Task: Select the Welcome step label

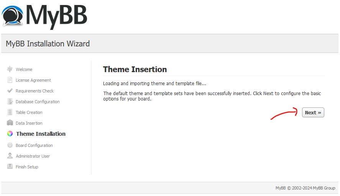Action: (24, 69)
